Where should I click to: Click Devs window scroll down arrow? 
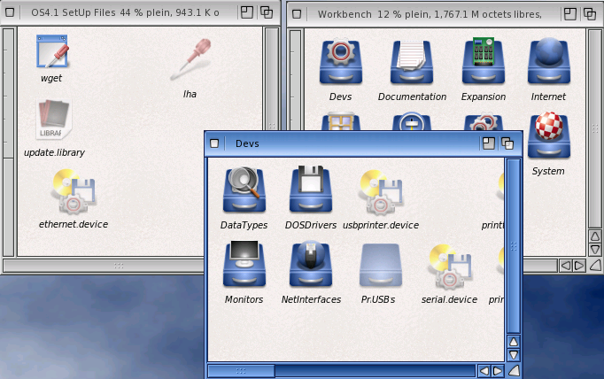click(514, 355)
